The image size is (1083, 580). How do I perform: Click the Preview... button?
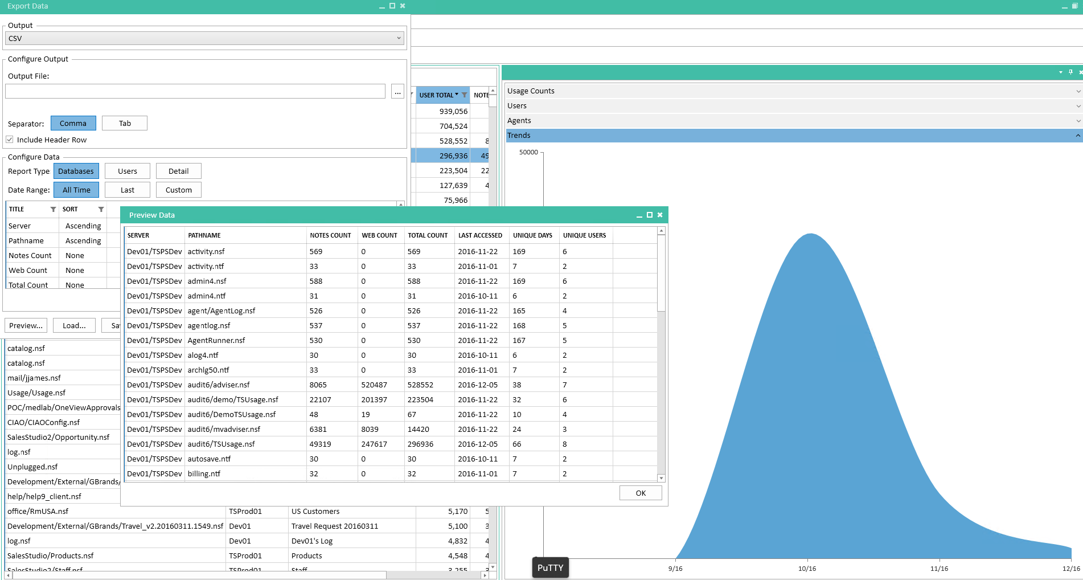[26, 325]
